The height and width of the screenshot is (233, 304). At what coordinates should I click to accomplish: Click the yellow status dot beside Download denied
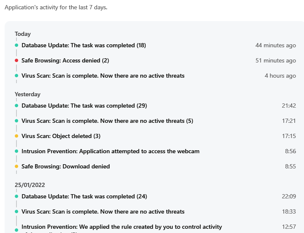[x=16, y=166]
